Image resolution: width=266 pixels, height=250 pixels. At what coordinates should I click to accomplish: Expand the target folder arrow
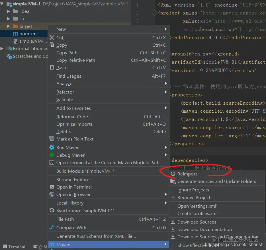coord(8,26)
